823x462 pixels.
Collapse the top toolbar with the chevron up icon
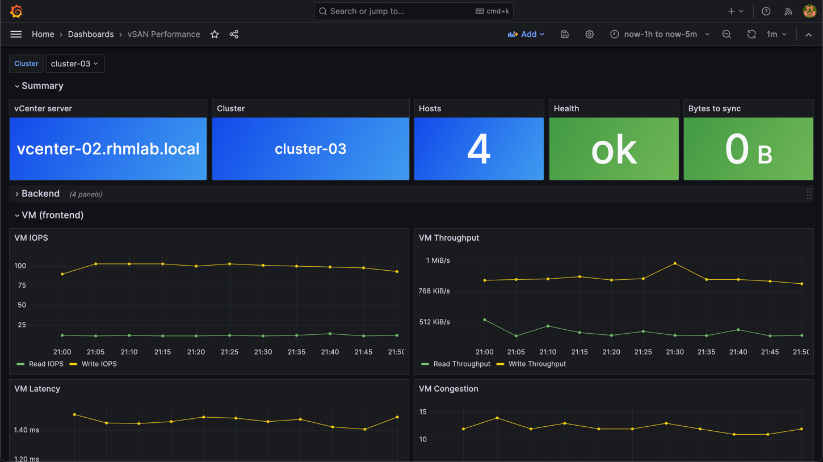click(x=809, y=35)
